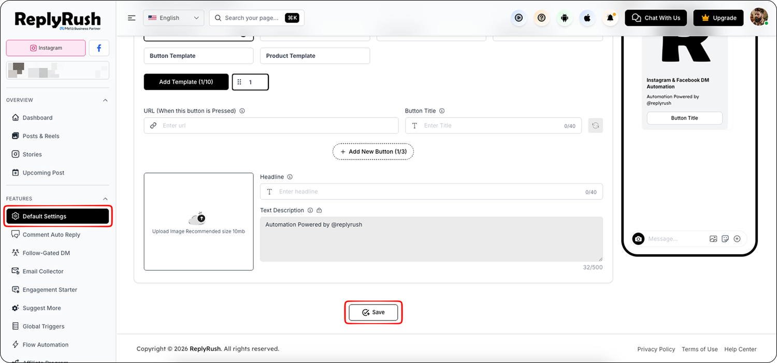The image size is (777, 363).
Task: Open Help Center link
Action: coord(740,349)
